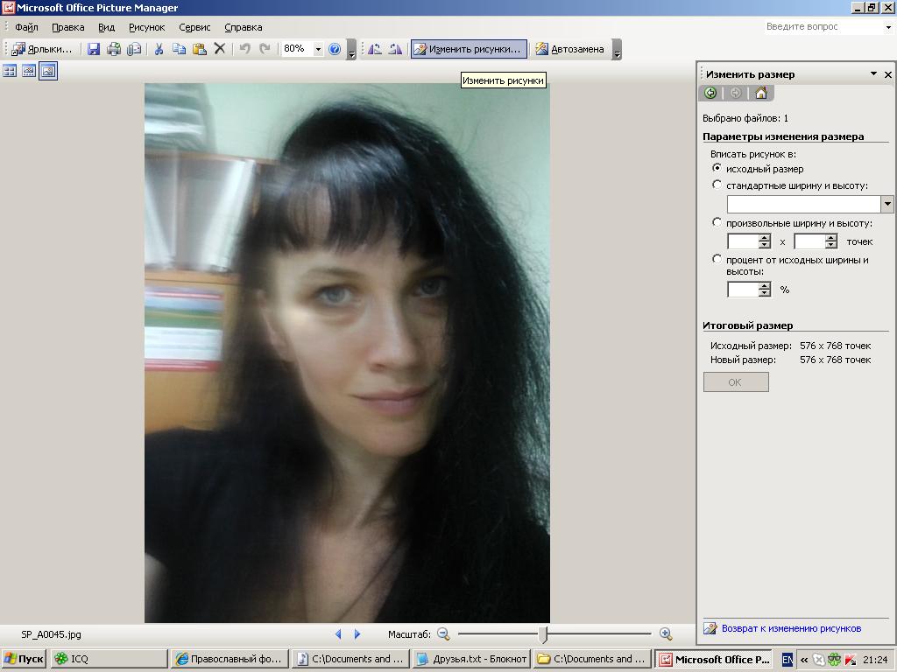Expand options arrow after Автозамена

tap(617, 49)
